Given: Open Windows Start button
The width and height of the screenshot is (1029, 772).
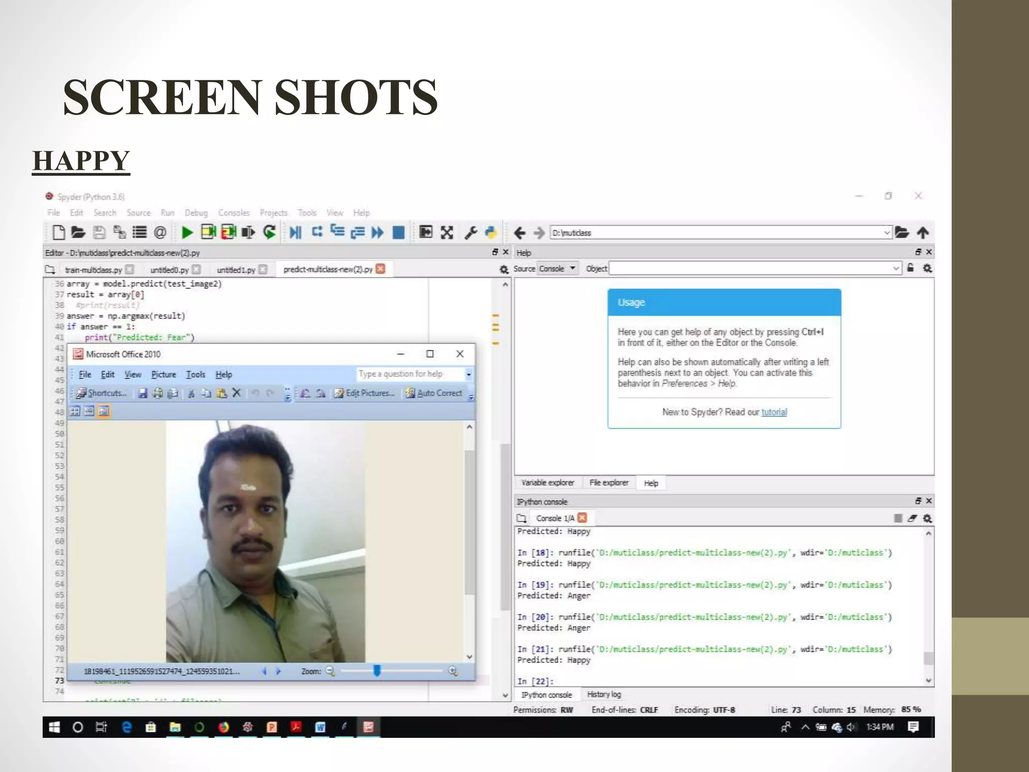Looking at the screenshot, I should click(54, 727).
